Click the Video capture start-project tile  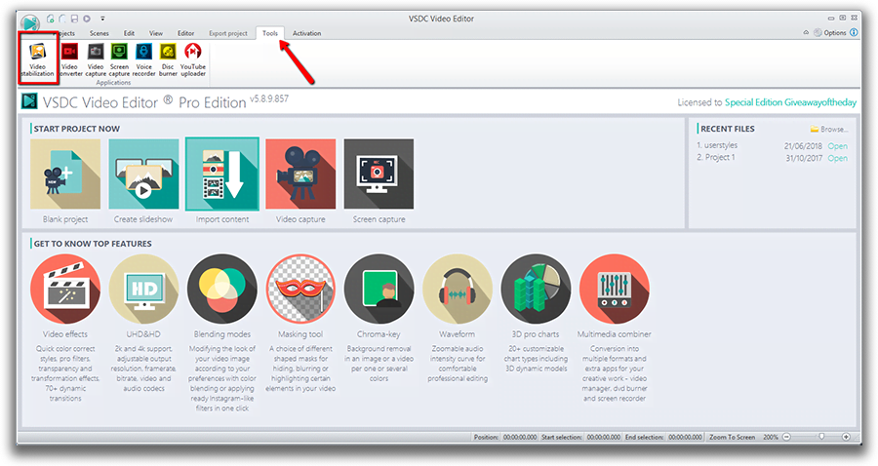coord(300,174)
